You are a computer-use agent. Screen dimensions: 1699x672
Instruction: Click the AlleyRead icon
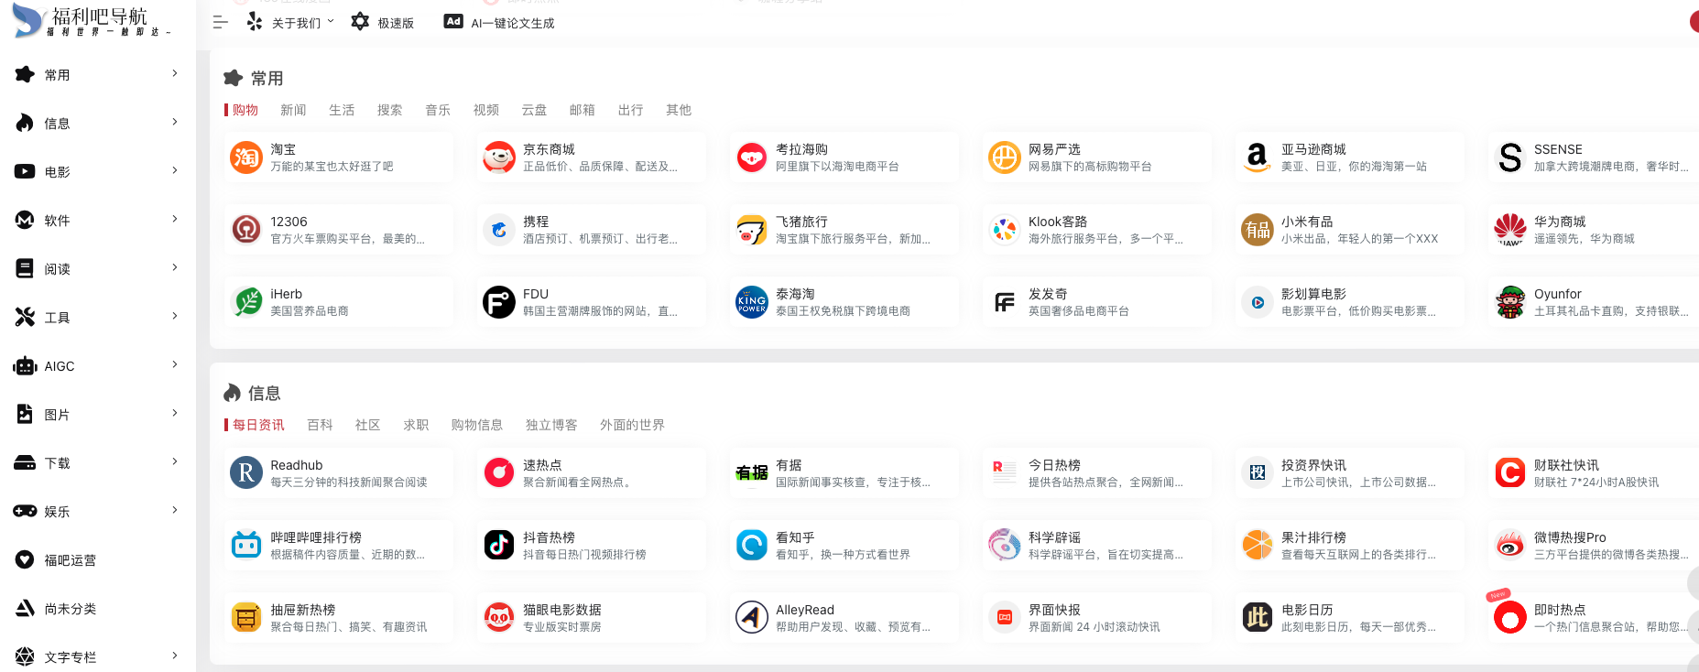tap(752, 618)
